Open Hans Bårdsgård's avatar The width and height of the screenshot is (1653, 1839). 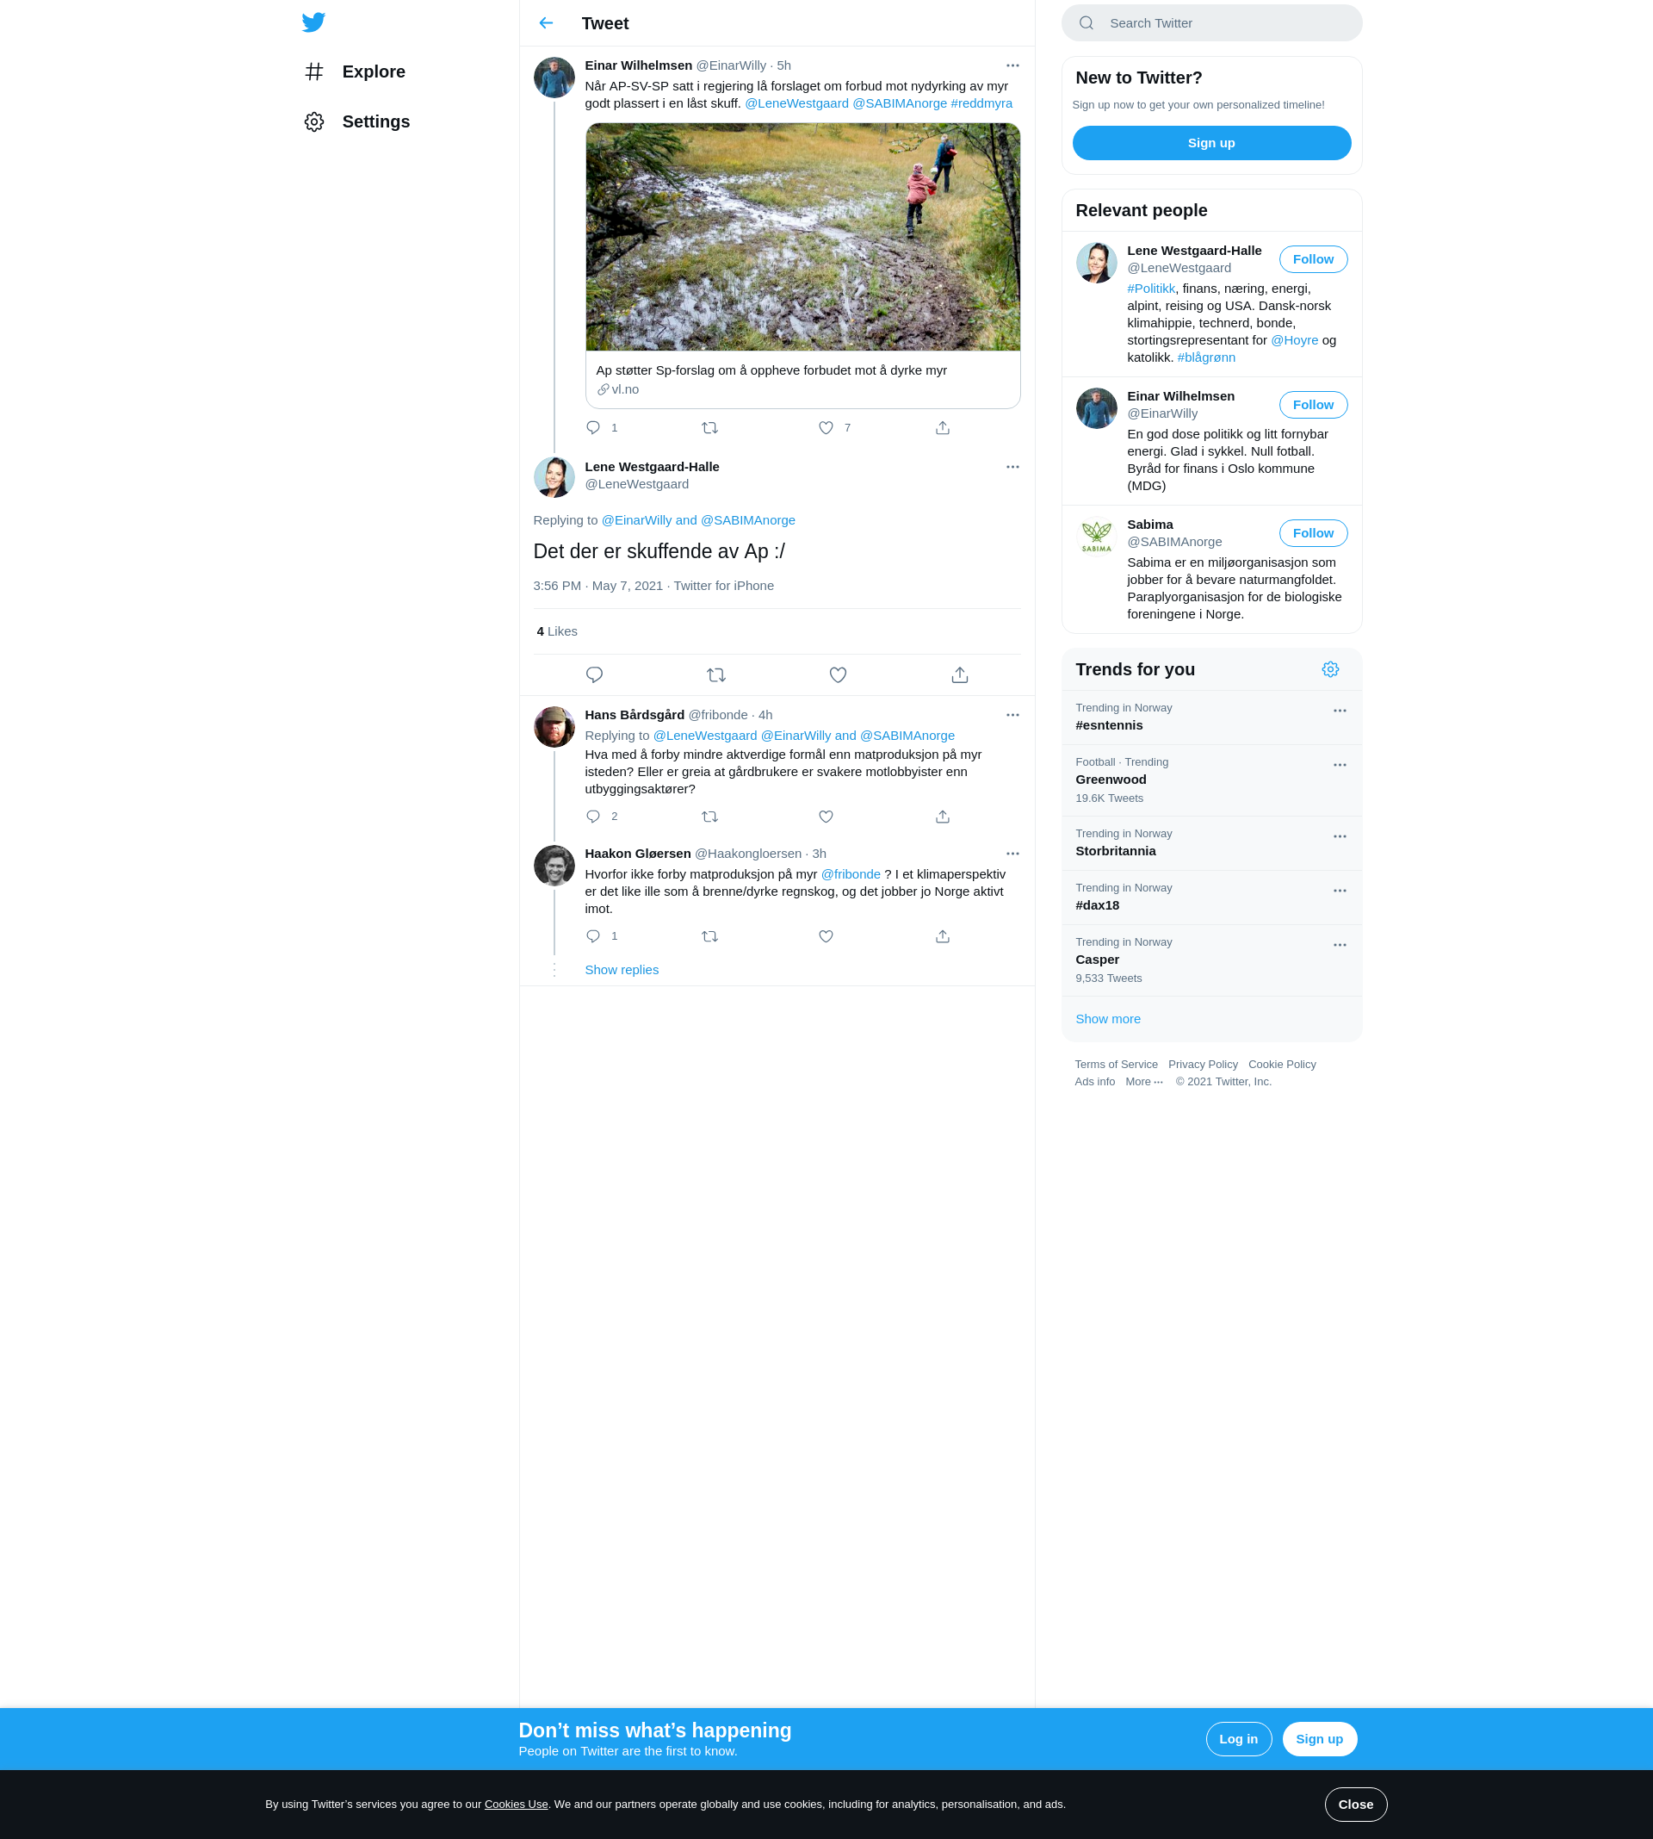[554, 727]
